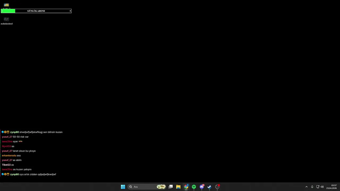Click the Ara search box in taskbar
The width and height of the screenshot is (340, 191).
point(147,187)
